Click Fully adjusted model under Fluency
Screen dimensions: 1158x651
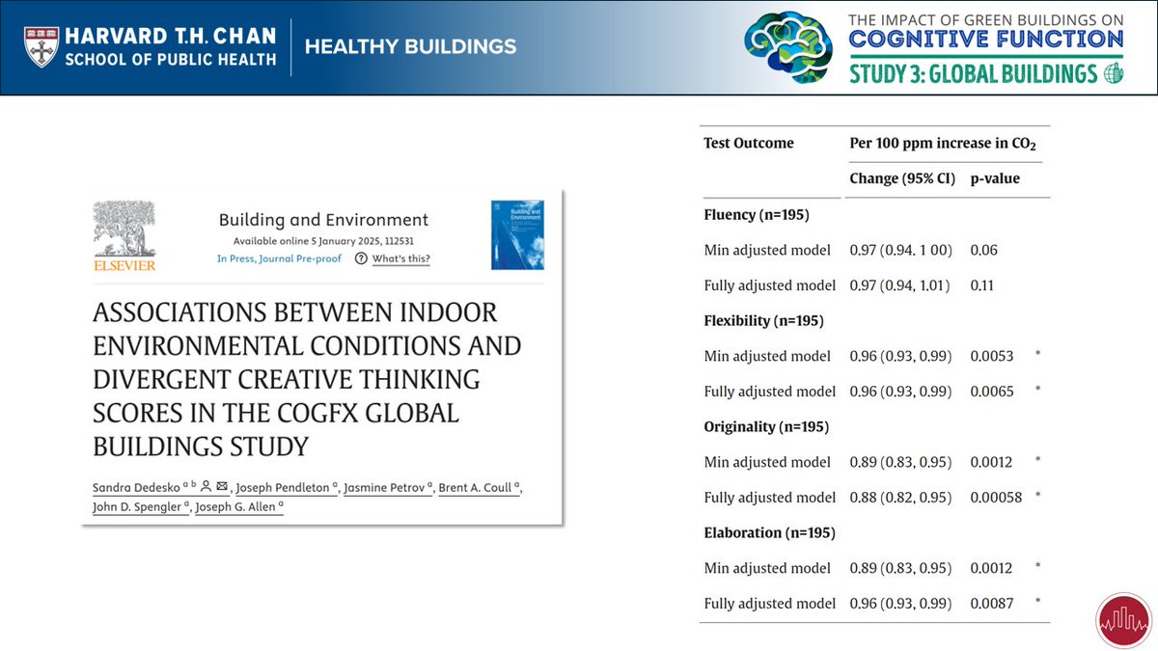pos(770,285)
